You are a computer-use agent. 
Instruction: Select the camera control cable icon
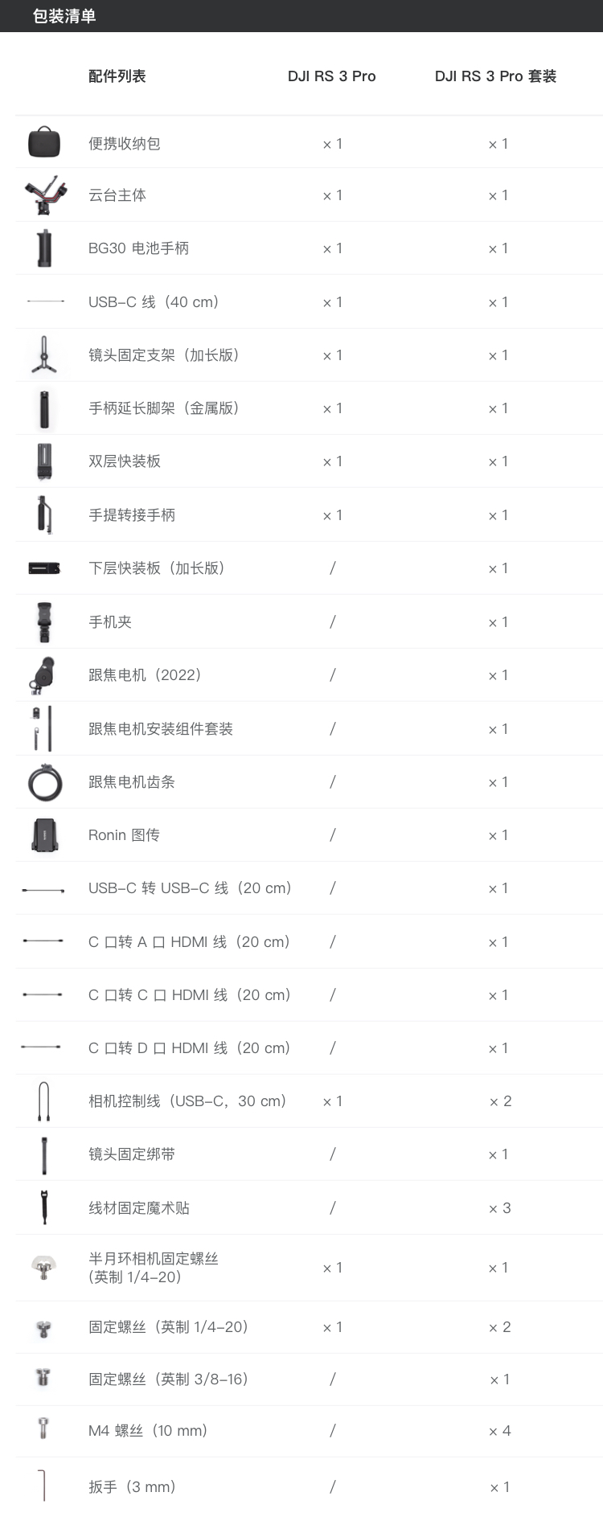click(44, 1101)
